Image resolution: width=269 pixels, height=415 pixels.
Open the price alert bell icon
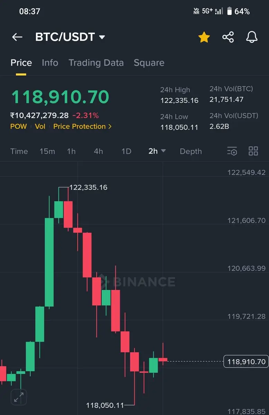252,37
